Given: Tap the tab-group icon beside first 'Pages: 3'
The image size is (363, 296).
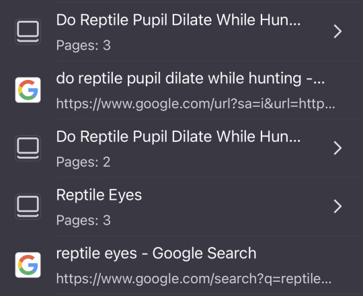Looking at the screenshot, I should tap(28, 32).
